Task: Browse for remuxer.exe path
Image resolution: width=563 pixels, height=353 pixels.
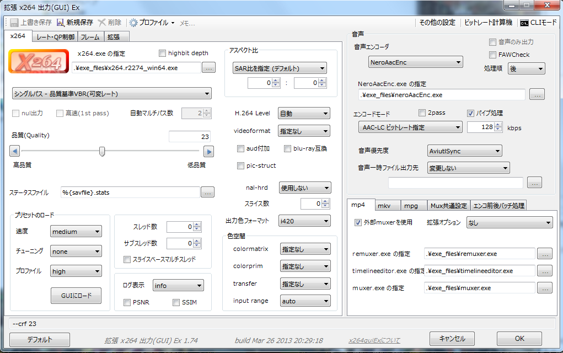Action: point(545,254)
